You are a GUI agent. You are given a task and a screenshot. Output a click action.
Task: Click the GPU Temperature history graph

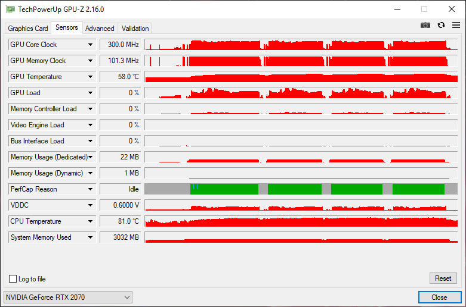tap(301, 77)
